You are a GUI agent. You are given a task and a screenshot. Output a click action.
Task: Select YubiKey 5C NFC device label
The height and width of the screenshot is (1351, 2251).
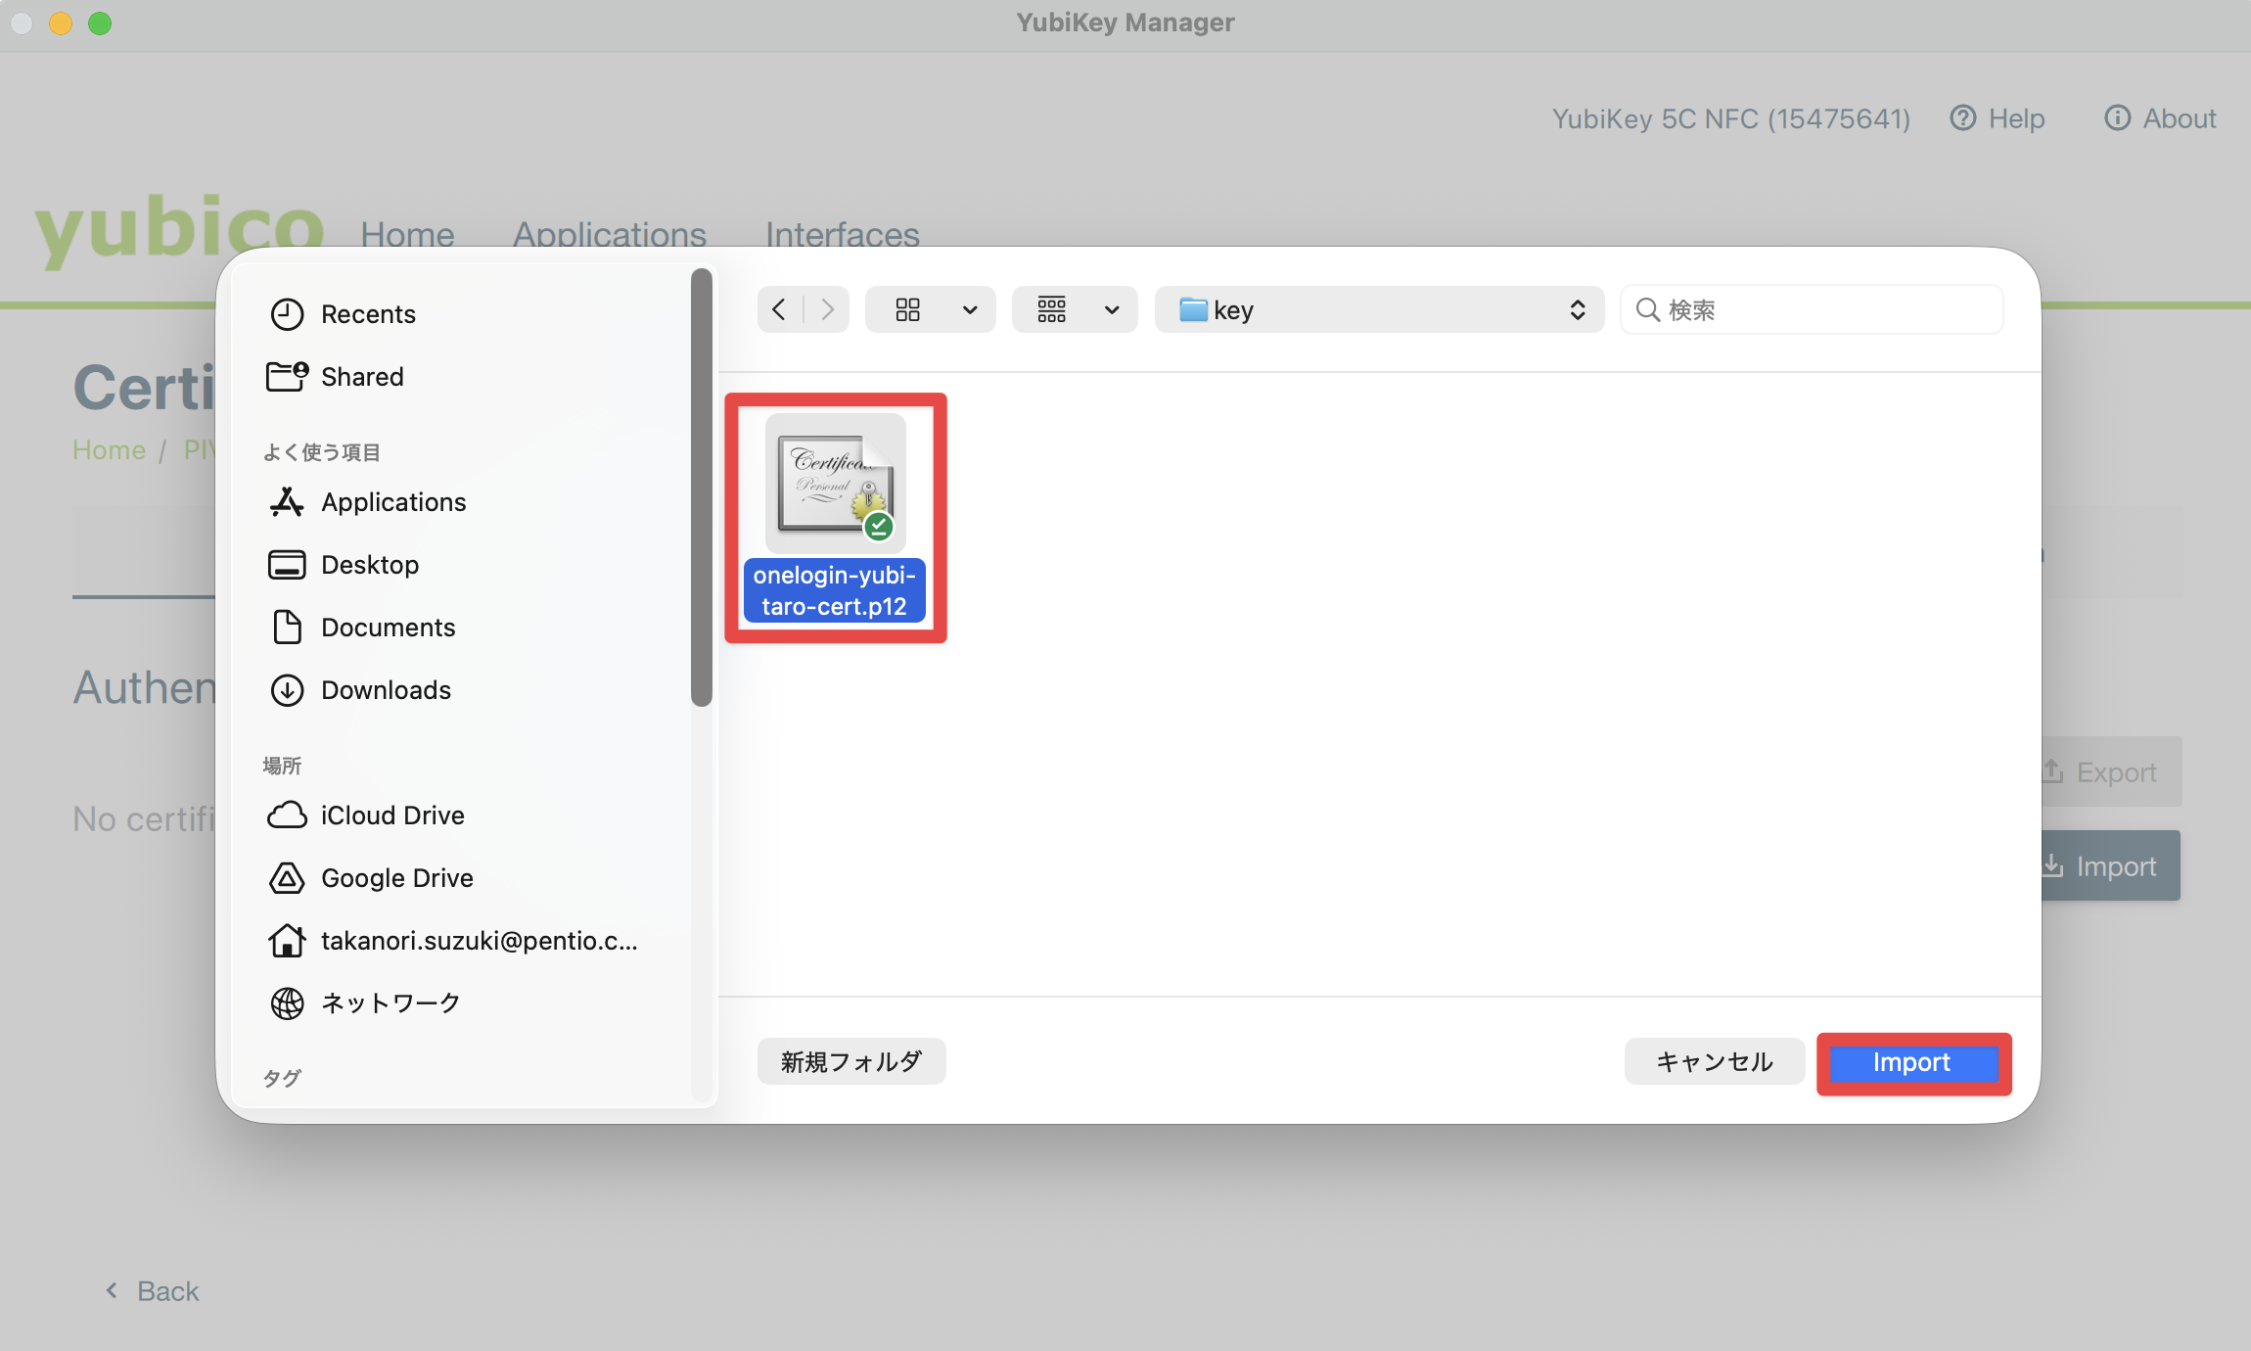pos(1731,118)
